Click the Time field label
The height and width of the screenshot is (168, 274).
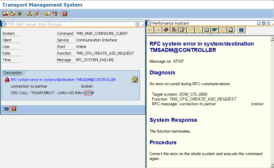[x=7, y=60]
